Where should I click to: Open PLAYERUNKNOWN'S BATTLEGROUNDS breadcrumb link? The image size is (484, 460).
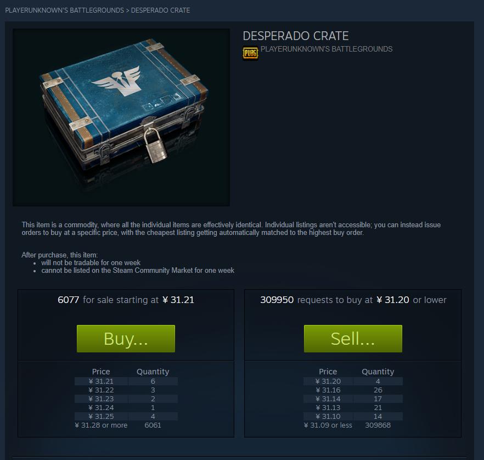tap(65, 10)
